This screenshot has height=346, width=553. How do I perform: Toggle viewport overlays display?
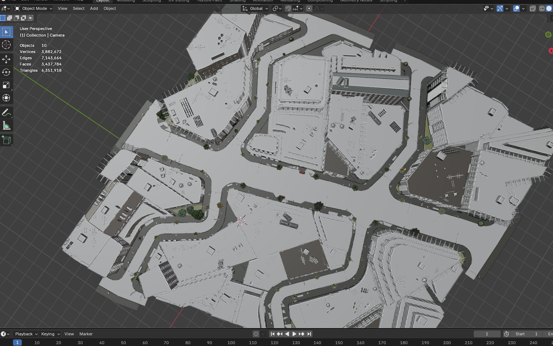(516, 8)
